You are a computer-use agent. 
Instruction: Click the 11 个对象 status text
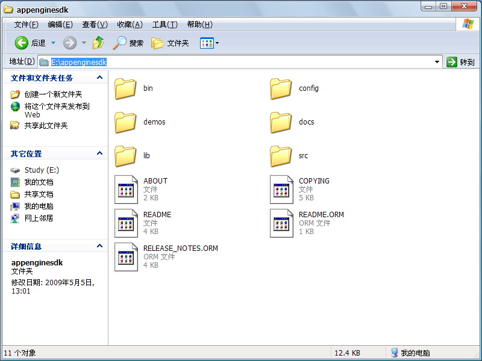click(x=20, y=353)
